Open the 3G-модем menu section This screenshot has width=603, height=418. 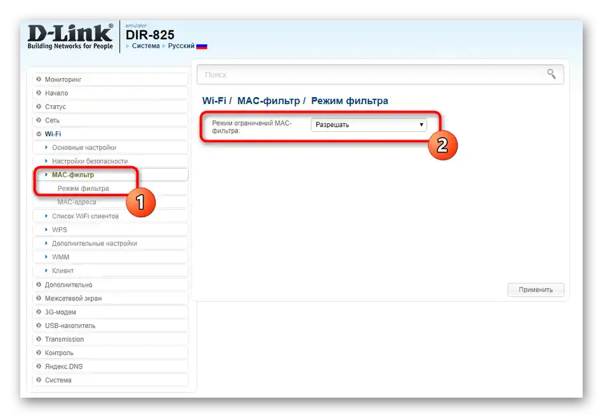pyautogui.click(x=110, y=312)
